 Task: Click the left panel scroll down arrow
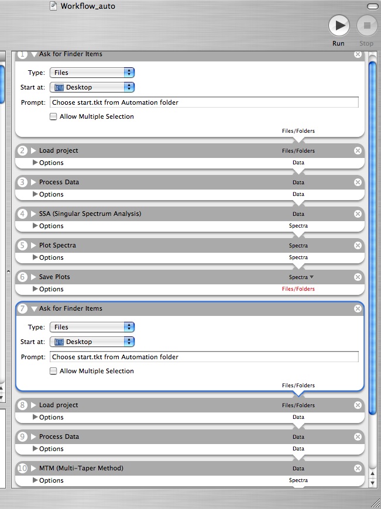(1, 397)
